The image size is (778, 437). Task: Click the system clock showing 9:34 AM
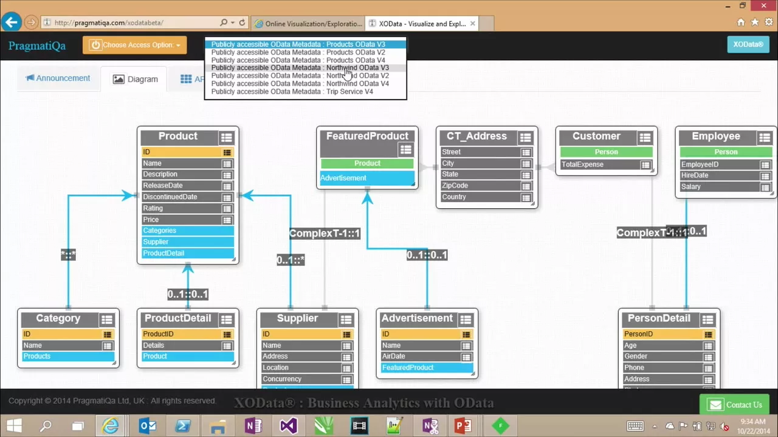(x=752, y=421)
